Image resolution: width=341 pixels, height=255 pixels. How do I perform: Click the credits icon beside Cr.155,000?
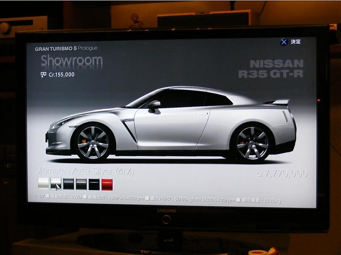click(43, 75)
